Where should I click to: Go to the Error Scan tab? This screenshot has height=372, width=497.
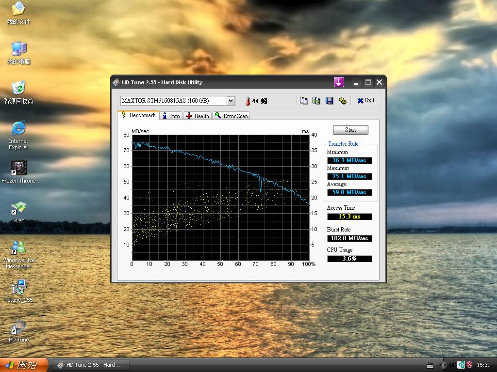[232, 116]
